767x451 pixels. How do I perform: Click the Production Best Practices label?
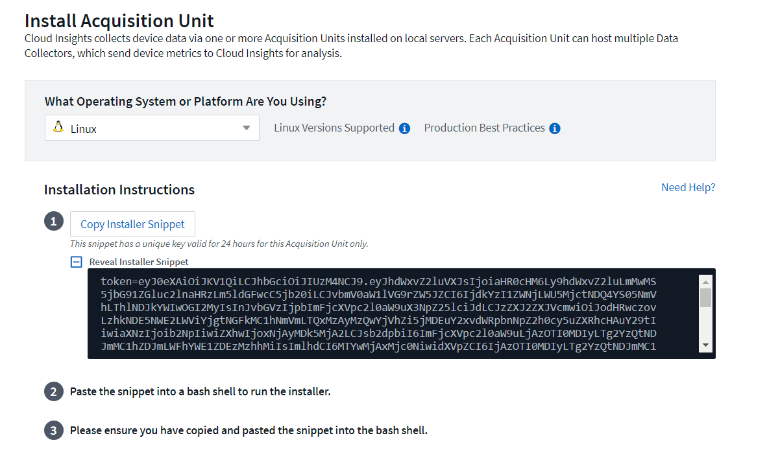[484, 128]
